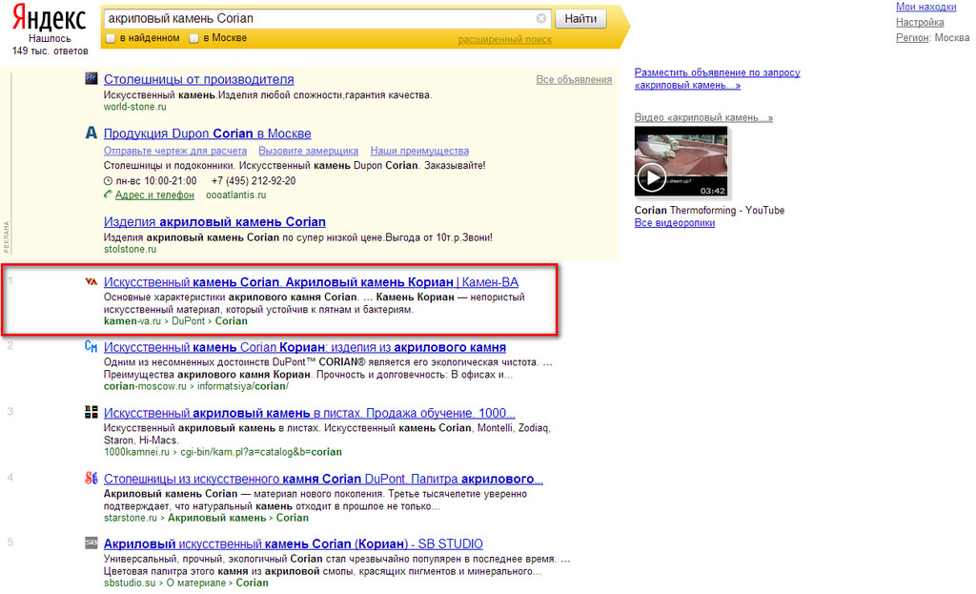Open result 'Столешницы из искусственного камня Corian DuPont'
Viewport: 976px width, 594px height.
click(x=323, y=480)
